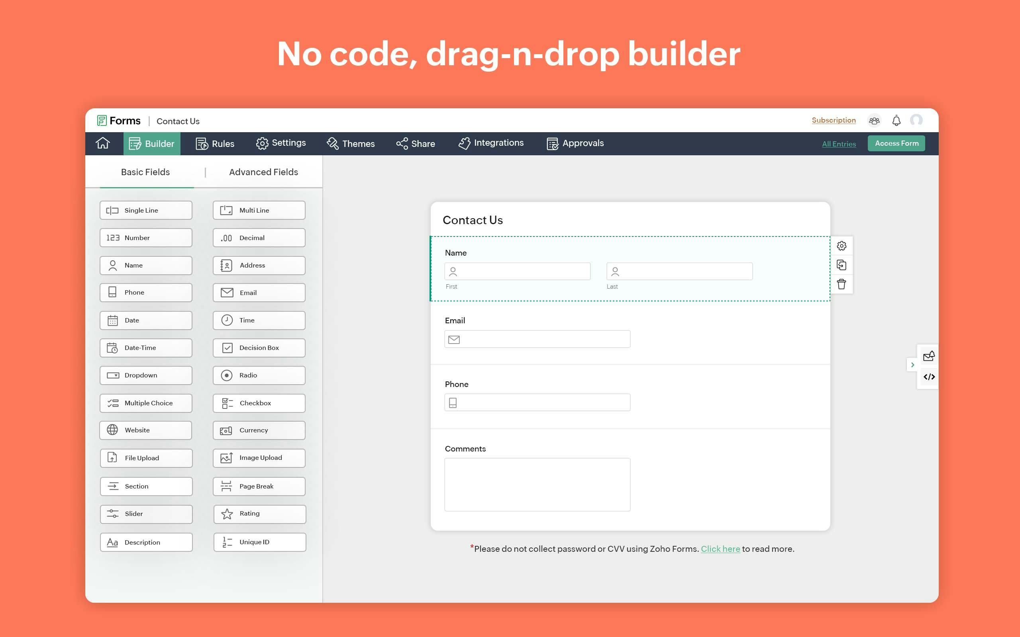Image resolution: width=1020 pixels, height=637 pixels.
Task: Click the users/groups icon in top bar
Action: [874, 121]
